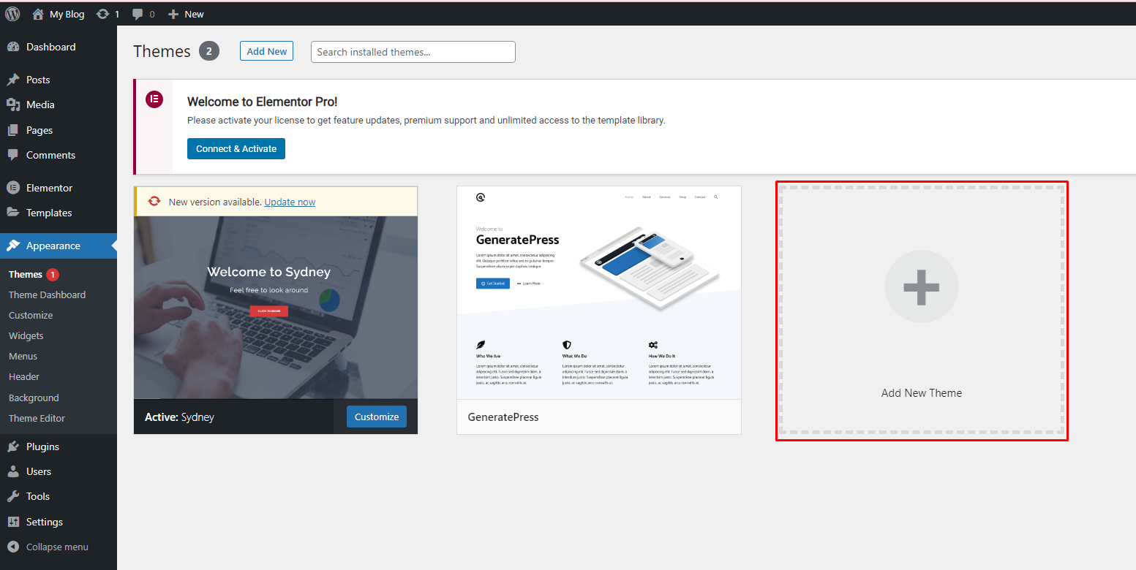Click Add New Theme label
This screenshot has width=1136, height=570.
(x=922, y=392)
